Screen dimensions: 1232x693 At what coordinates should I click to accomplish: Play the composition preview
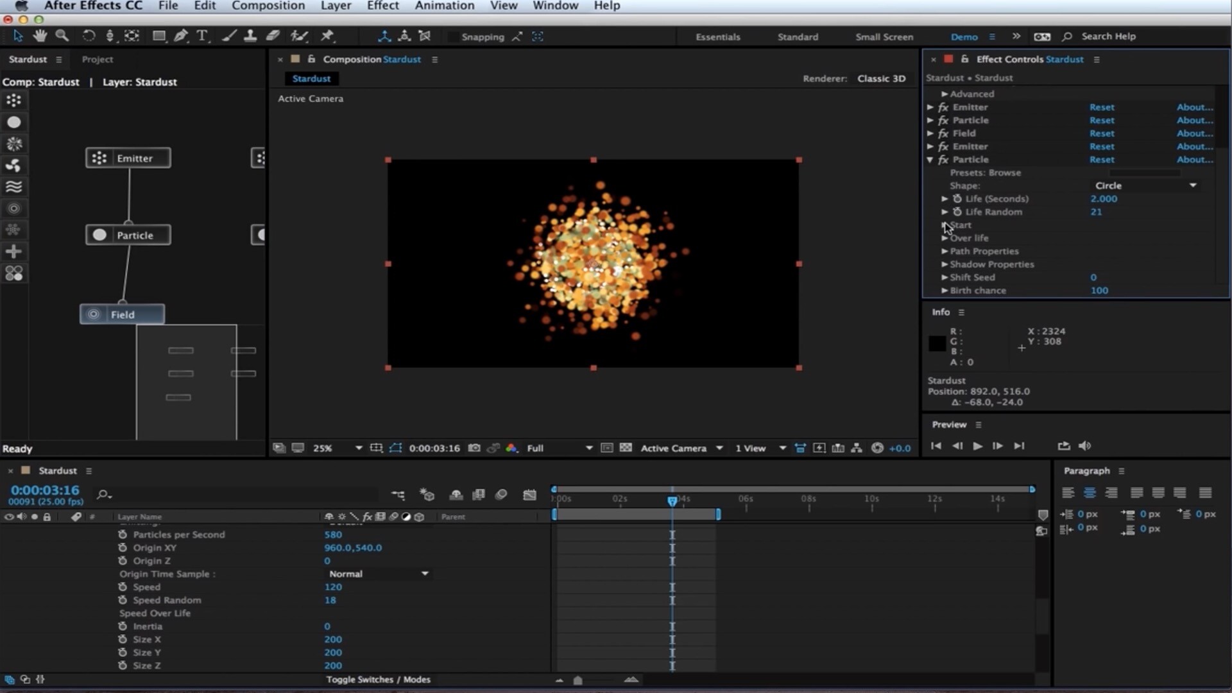(977, 446)
